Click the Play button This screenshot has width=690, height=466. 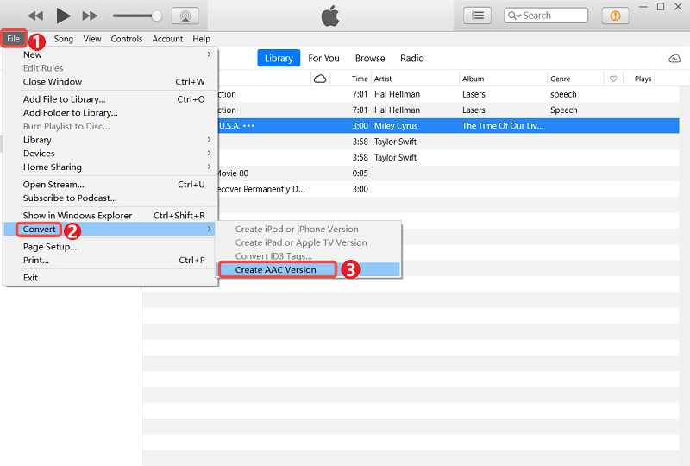[63, 16]
